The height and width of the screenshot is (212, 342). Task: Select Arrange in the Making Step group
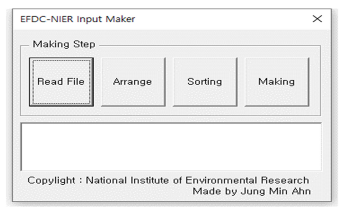133,82
